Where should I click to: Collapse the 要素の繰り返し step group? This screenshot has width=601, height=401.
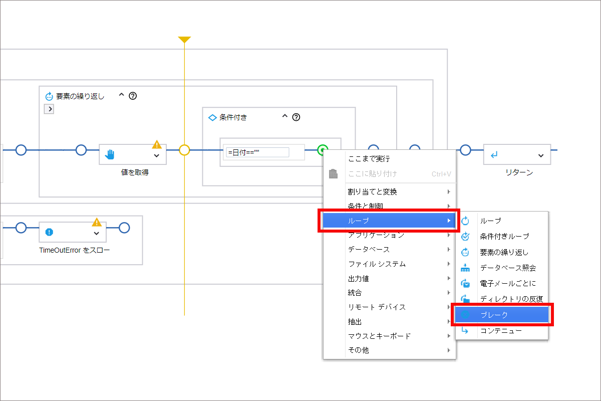tap(121, 95)
